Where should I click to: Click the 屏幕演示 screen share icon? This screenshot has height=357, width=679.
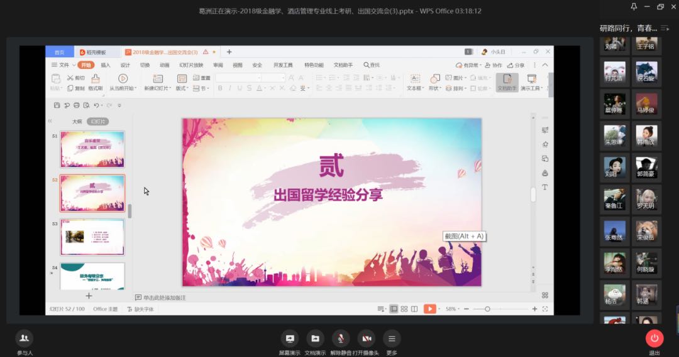tap(290, 338)
